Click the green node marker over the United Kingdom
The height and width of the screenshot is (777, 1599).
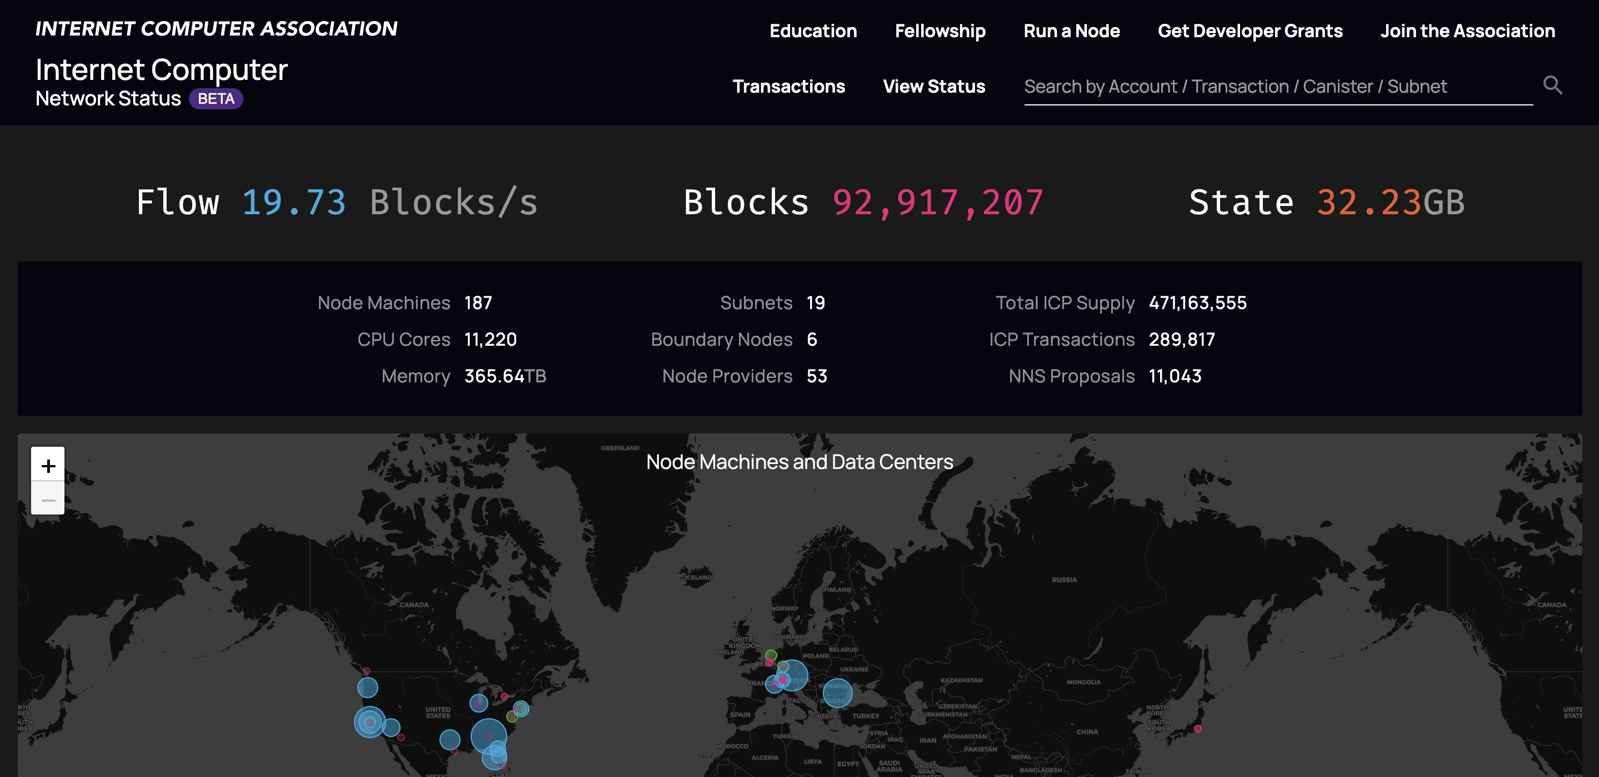point(770,655)
